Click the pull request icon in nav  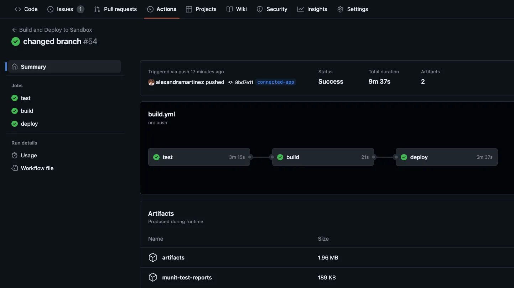pos(97,9)
